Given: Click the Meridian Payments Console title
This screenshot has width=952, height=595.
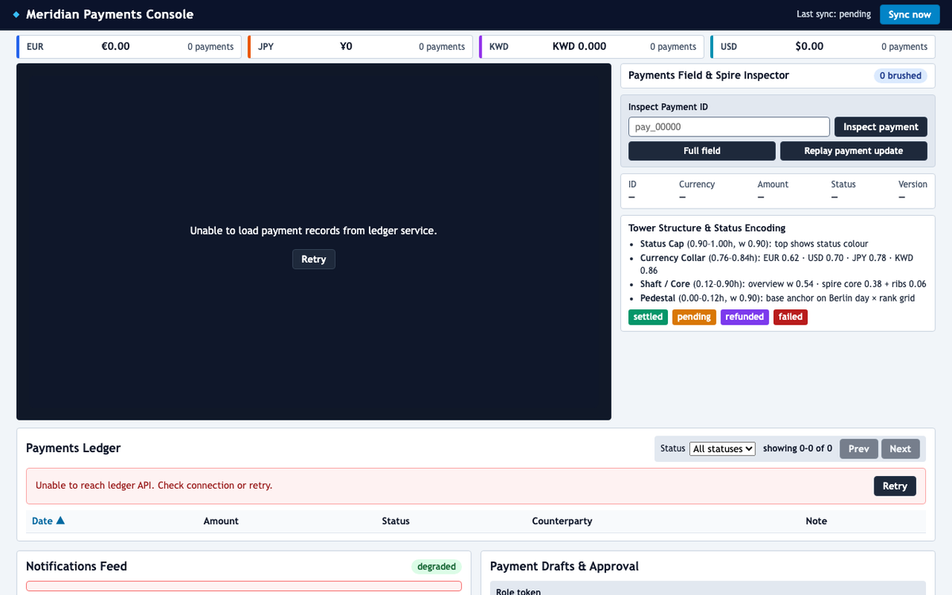Looking at the screenshot, I should click(109, 14).
